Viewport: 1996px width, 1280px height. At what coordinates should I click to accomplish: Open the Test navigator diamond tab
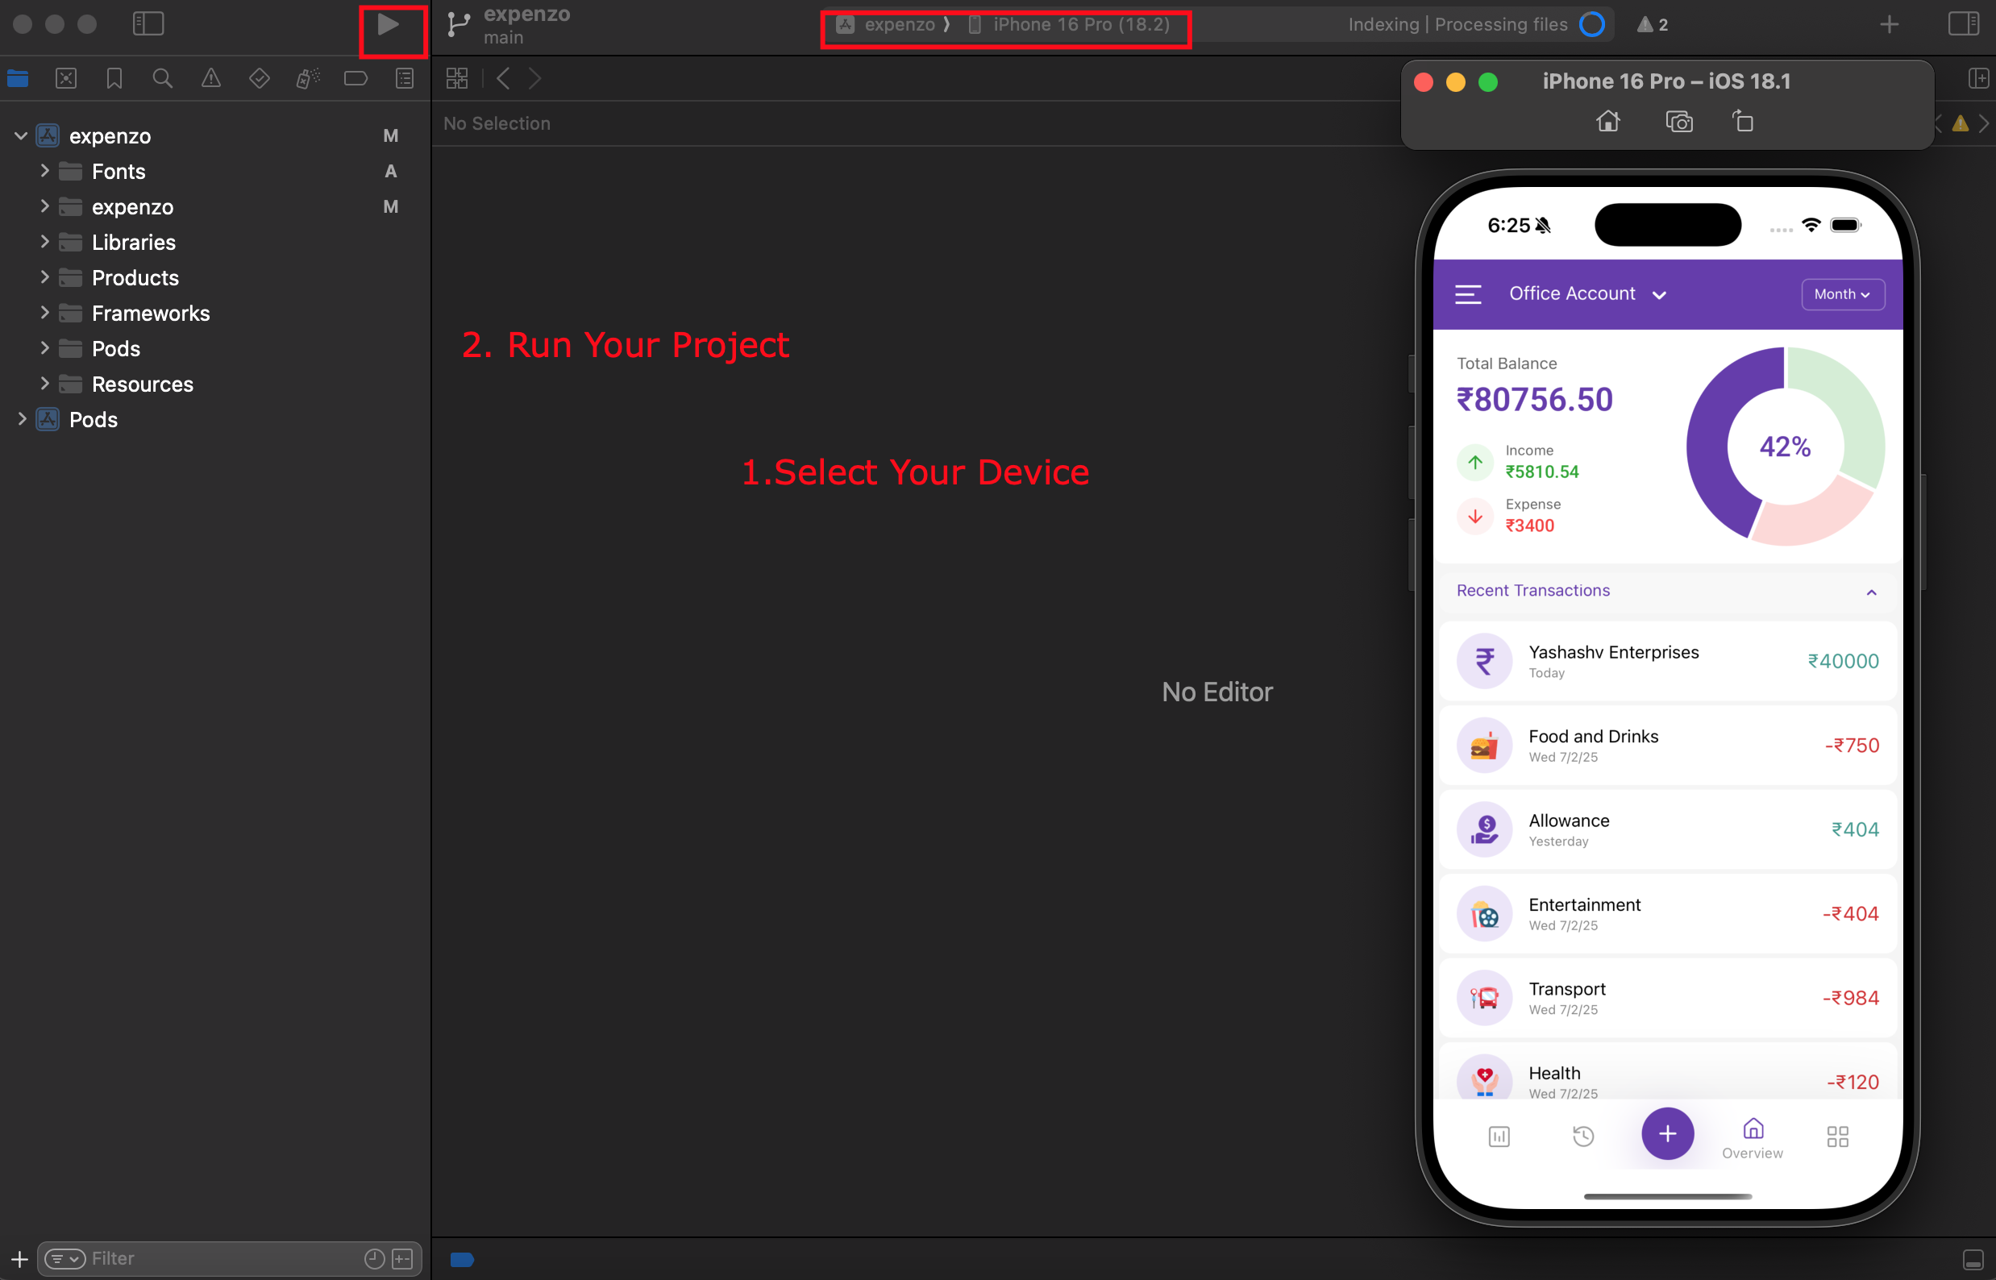[x=260, y=79]
